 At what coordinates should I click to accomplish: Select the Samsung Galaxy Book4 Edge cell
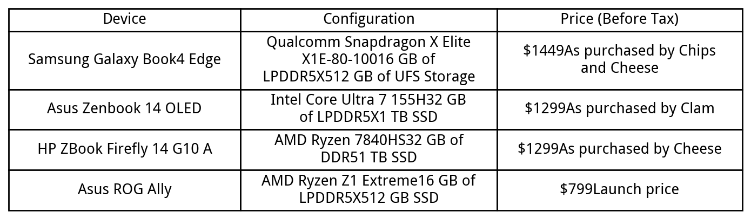pos(124,59)
